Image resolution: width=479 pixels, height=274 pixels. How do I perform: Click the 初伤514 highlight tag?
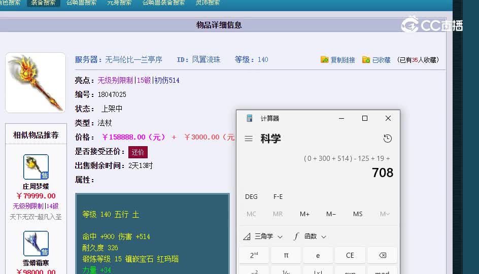coord(167,80)
